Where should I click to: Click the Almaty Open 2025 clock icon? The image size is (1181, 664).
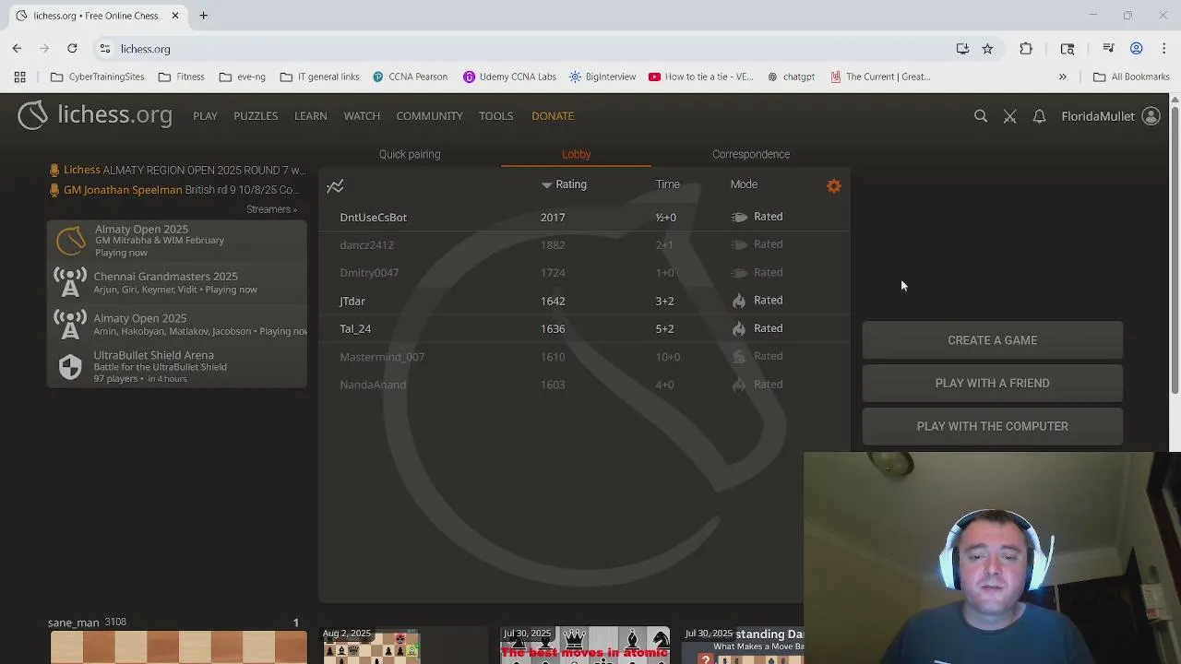tap(70, 241)
